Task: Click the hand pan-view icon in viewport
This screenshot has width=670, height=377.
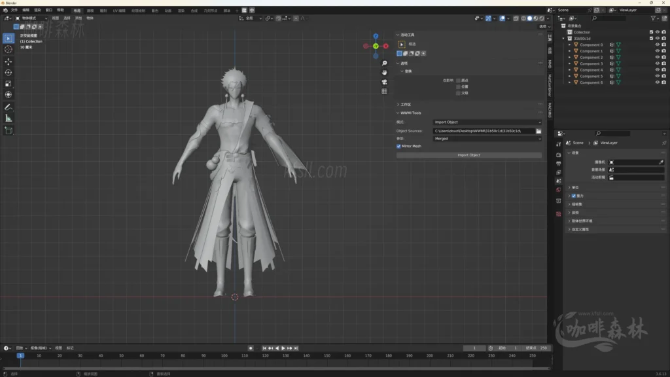Action: (384, 73)
